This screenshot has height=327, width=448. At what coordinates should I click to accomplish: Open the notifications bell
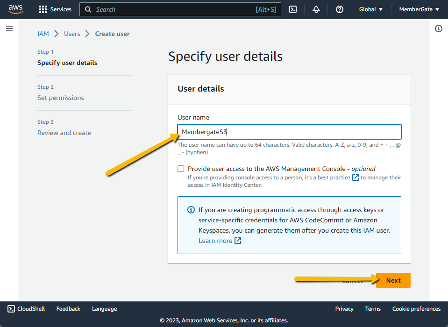click(316, 9)
